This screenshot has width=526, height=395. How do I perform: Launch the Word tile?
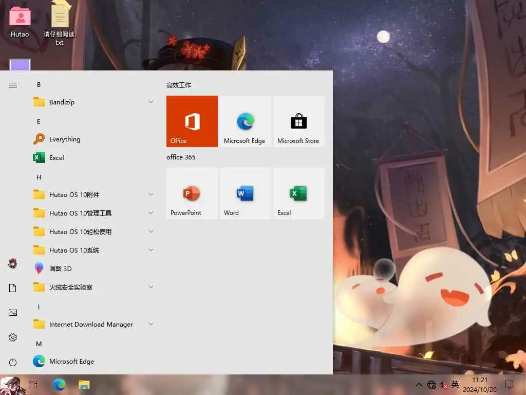[x=245, y=193]
